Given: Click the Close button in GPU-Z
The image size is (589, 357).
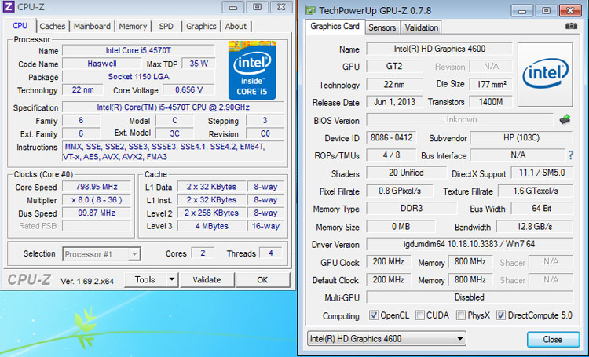Looking at the screenshot, I should 553,339.
